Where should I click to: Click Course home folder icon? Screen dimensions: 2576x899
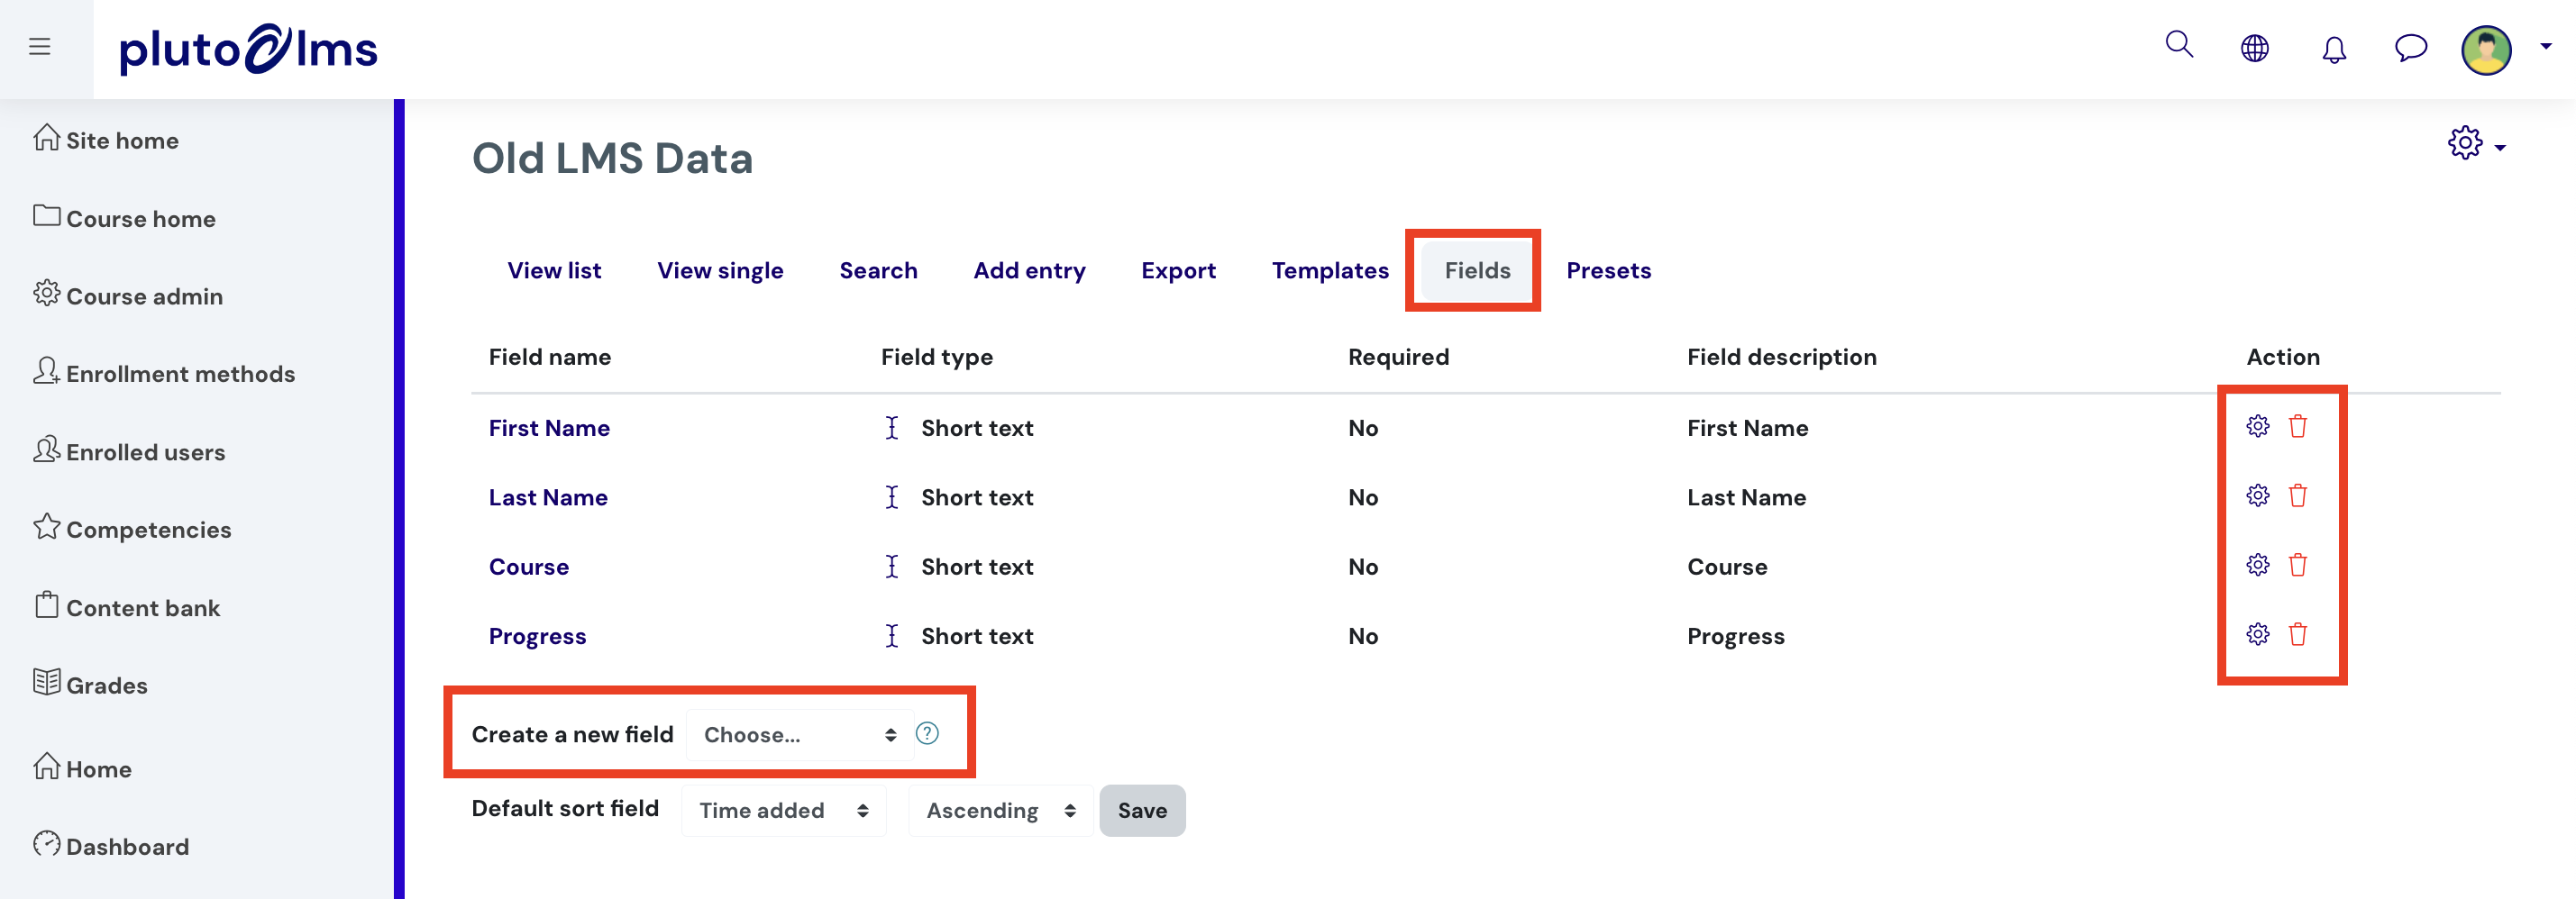[x=46, y=214]
